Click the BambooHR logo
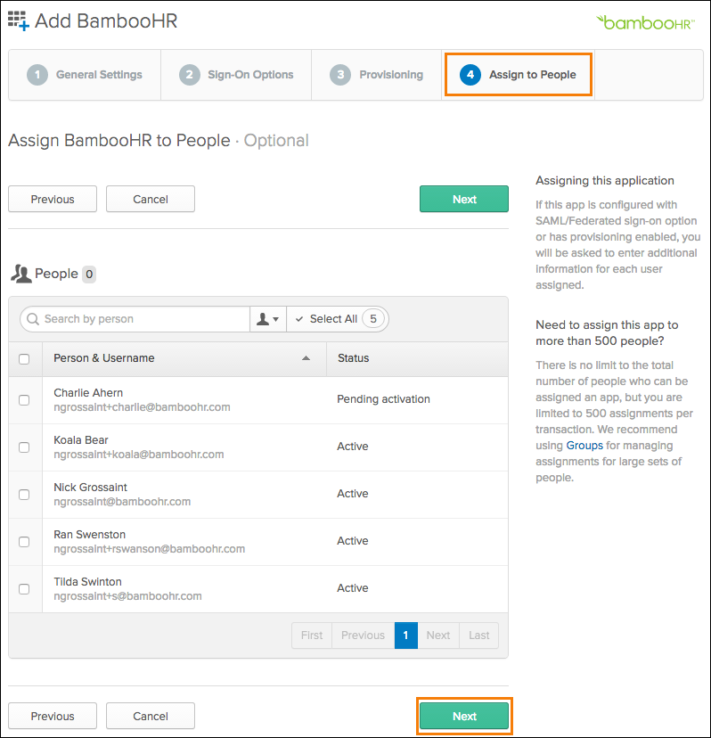 [x=645, y=22]
